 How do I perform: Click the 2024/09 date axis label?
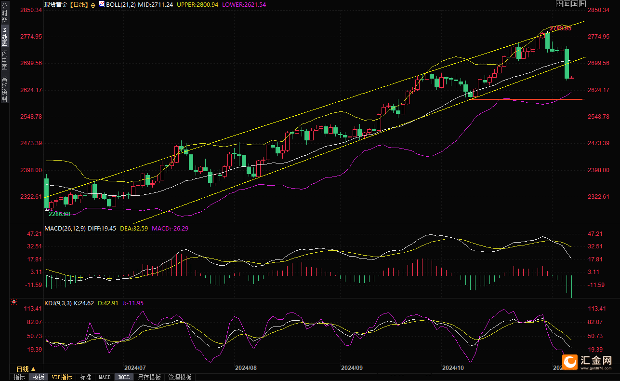click(x=352, y=367)
